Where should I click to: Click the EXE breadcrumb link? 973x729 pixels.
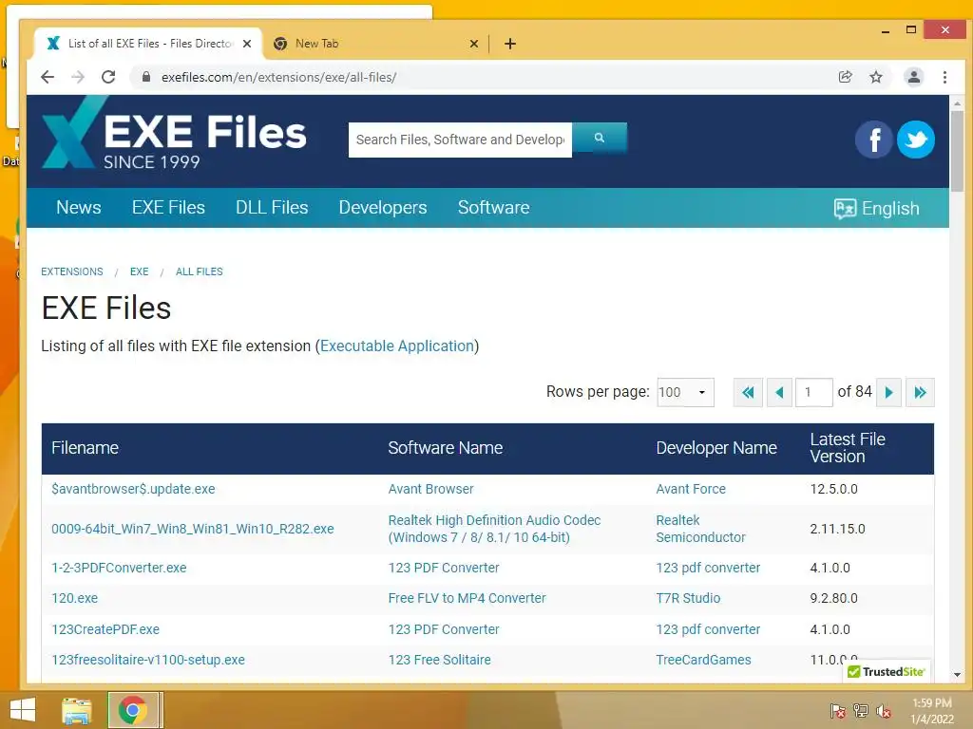tap(139, 271)
